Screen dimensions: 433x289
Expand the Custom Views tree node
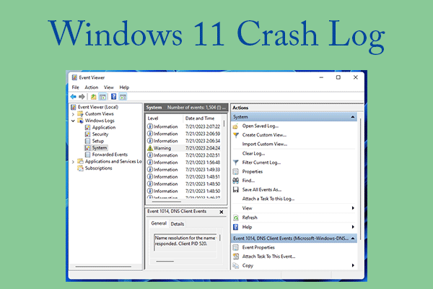click(x=73, y=113)
